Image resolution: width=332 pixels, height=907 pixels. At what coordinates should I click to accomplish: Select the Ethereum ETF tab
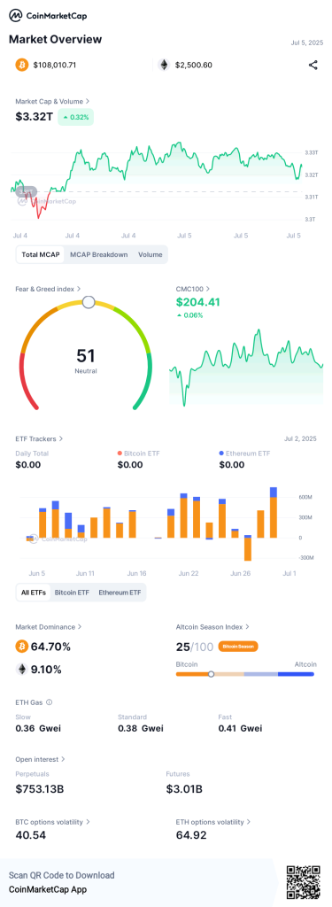tap(120, 593)
